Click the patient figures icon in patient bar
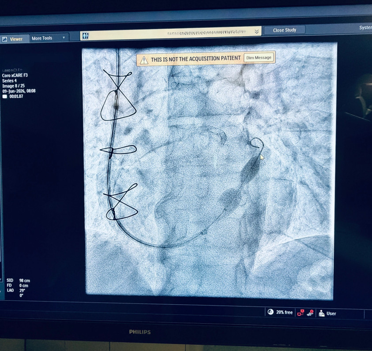 pyautogui.click(x=85, y=36)
